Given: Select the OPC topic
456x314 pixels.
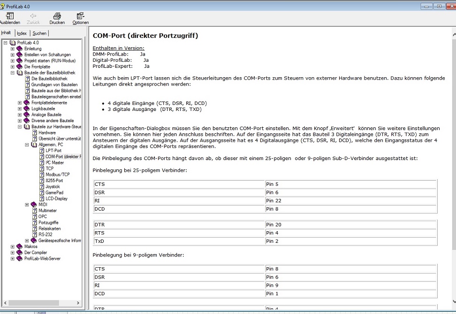Looking at the screenshot, I should coord(43,217).
